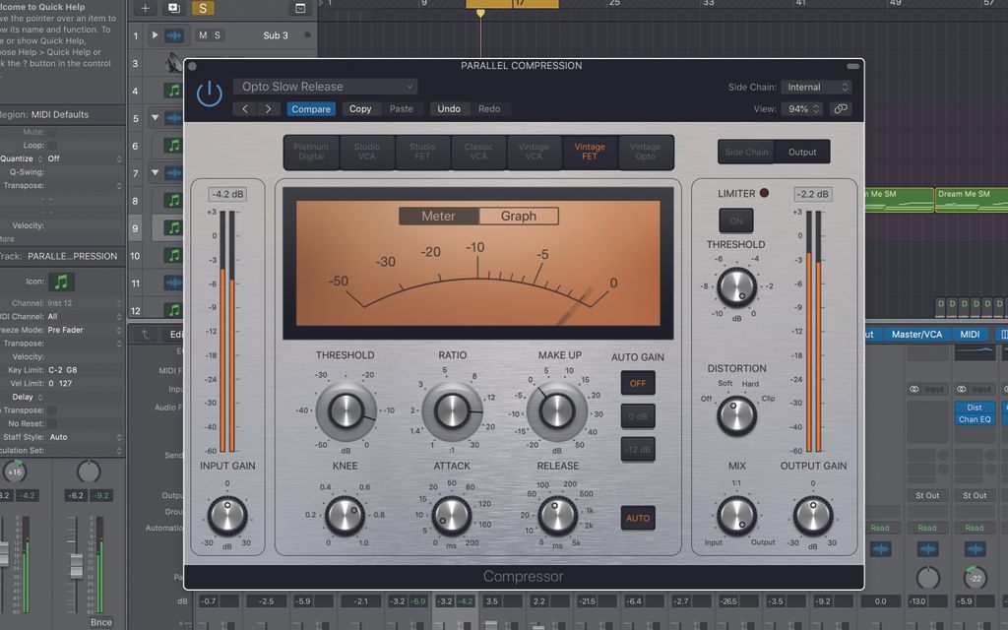Click the Undo button in the plugin header
This screenshot has height=630, width=1008.
(449, 109)
